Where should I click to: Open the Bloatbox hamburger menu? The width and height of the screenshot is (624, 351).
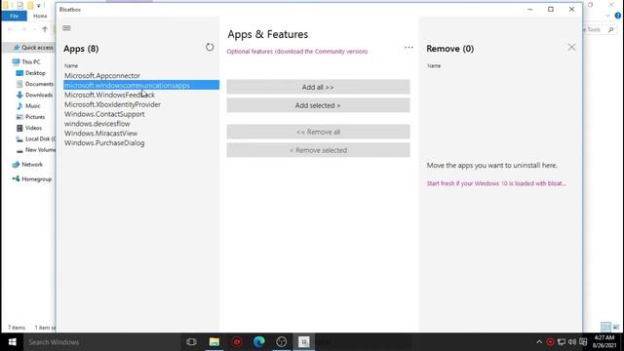click(x=66, y=28)
